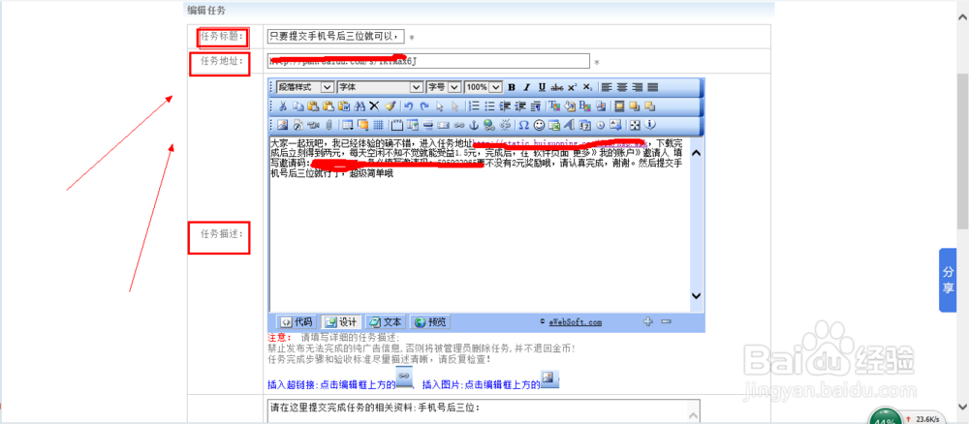Toggle italic formatting in the editor toolbar
This screenshot has height=424, width=969.
(x=527, y=87)
